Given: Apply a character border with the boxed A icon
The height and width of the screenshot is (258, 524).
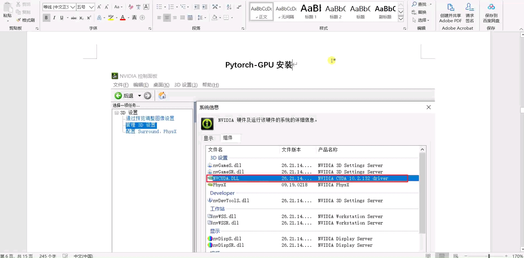Looking at the screenshot, I should pos(146,7).
